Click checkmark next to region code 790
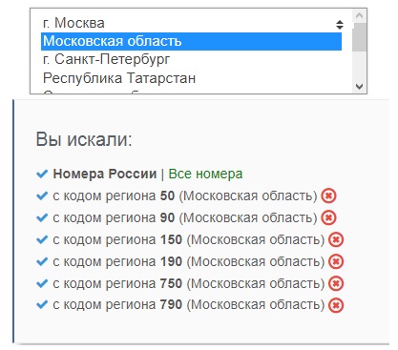Screen dimensions: 398x350 (42, 305)
